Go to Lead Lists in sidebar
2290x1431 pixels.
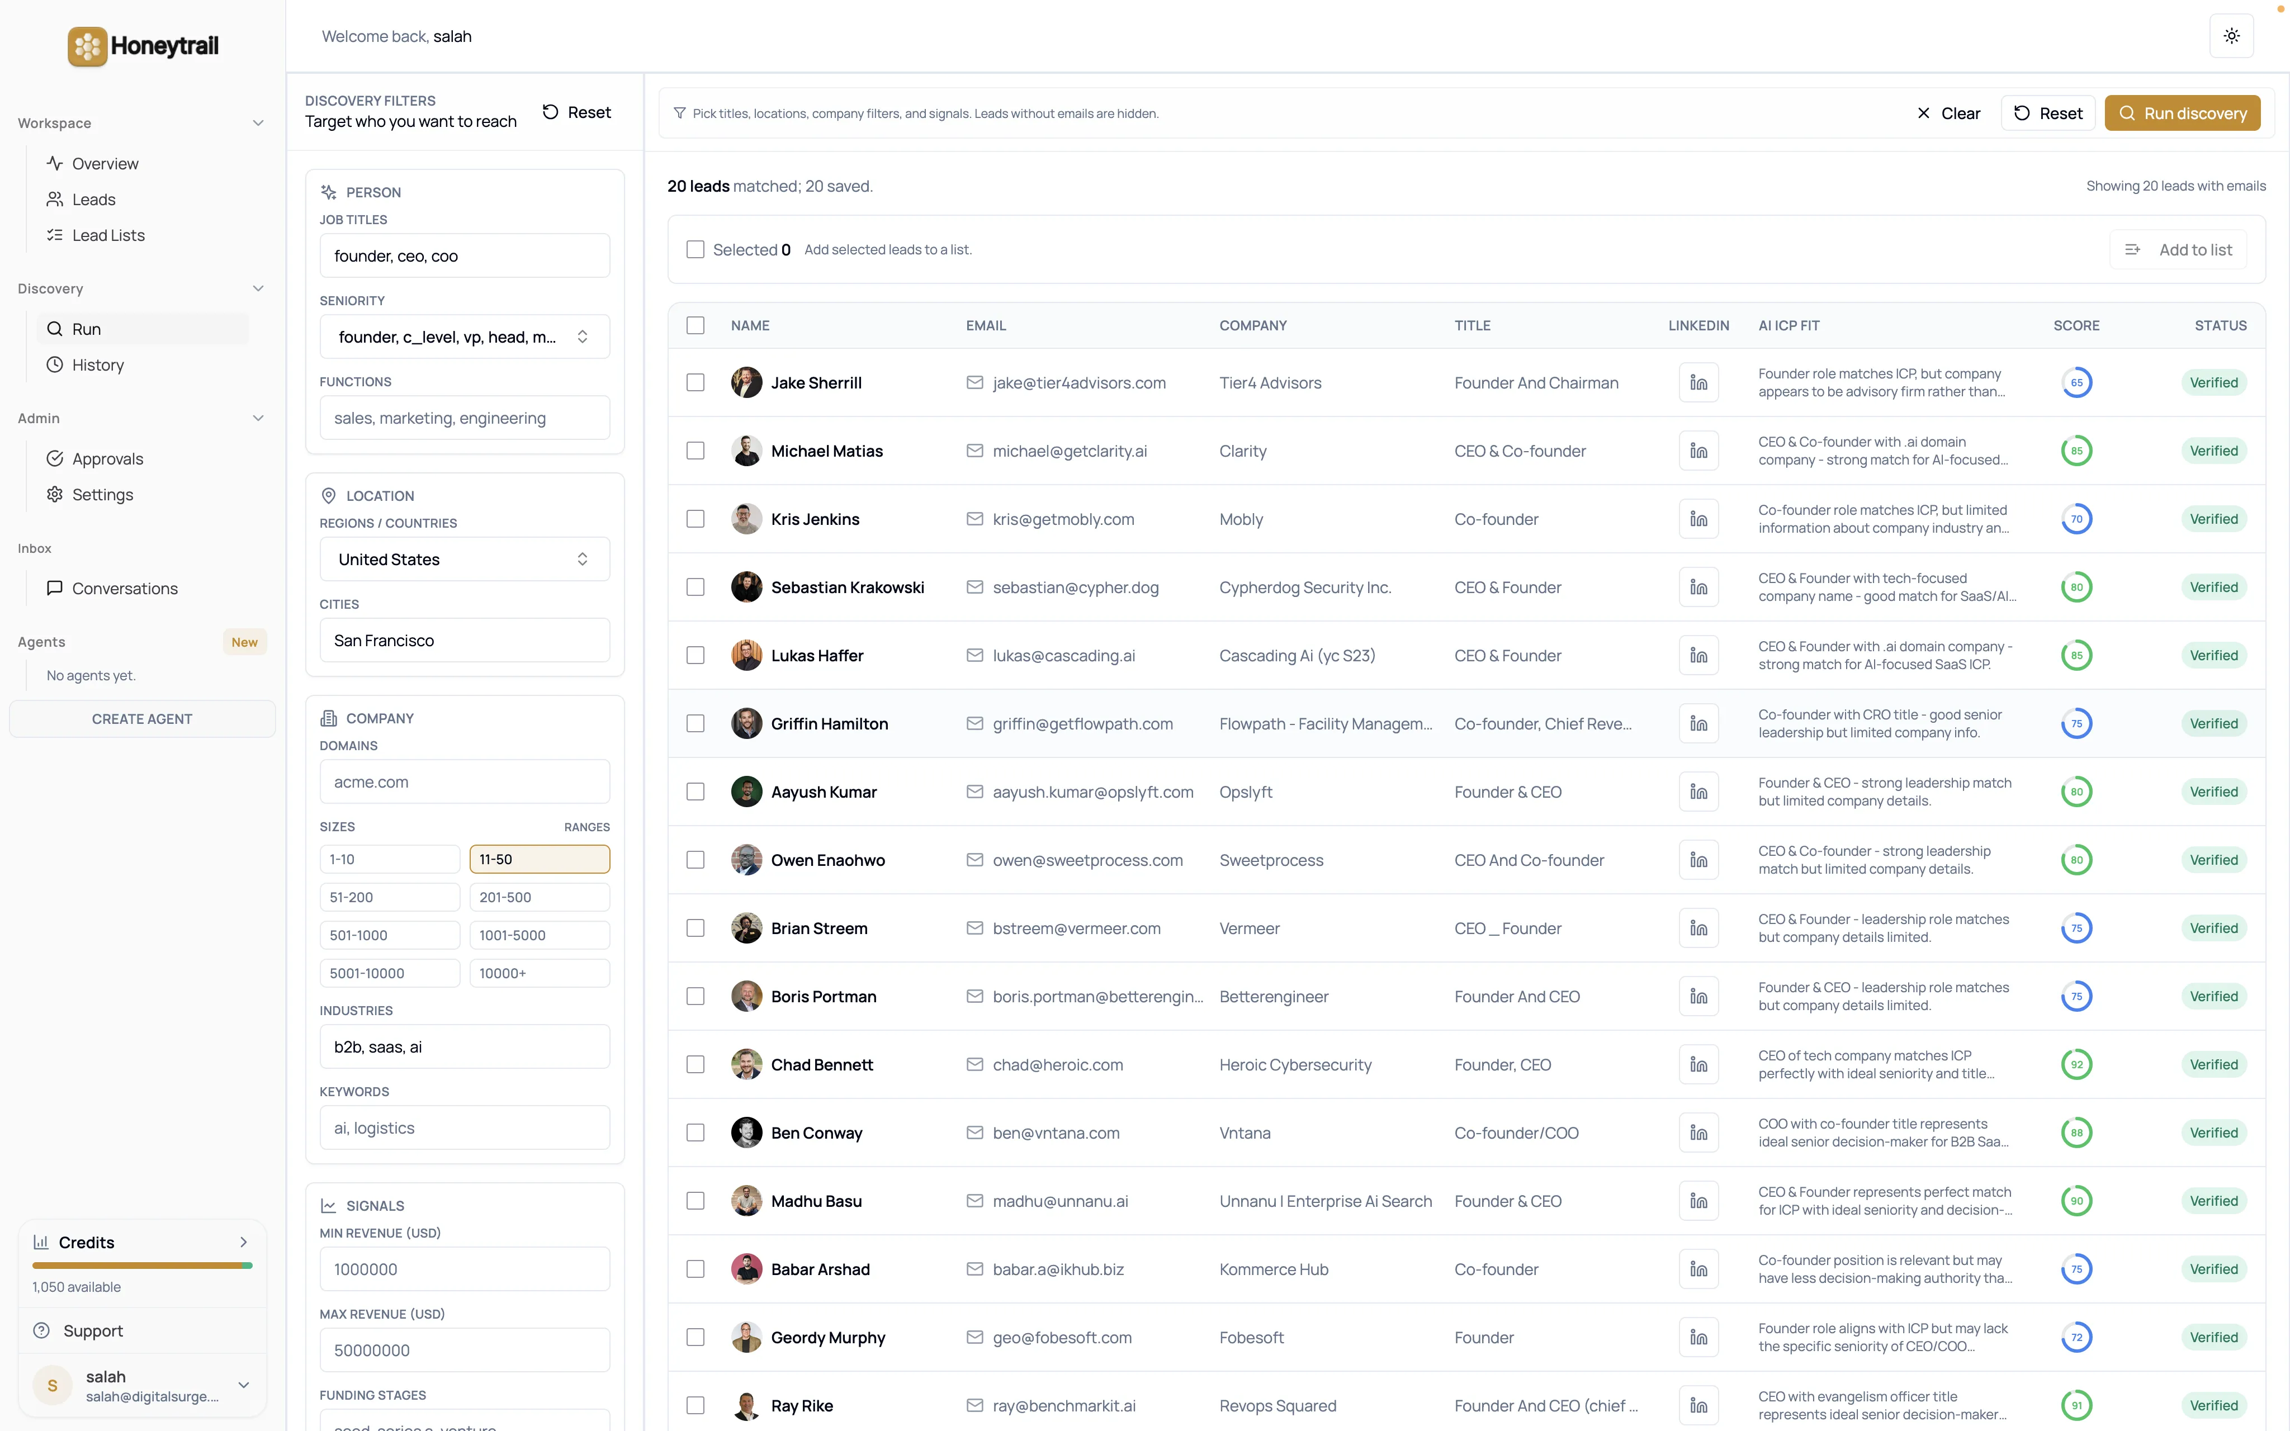pyautogui.click(x=108, y=236)
